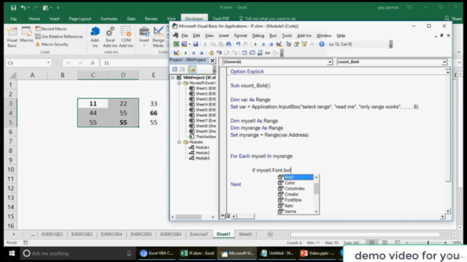Viewport: 467px width, 262px height.
Task: Open Find with the binoculars icon
Action: [228, 44]
